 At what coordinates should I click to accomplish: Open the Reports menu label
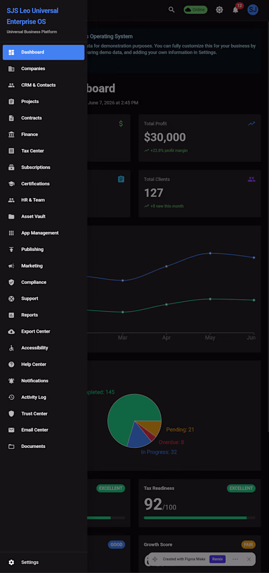point(30,315)
